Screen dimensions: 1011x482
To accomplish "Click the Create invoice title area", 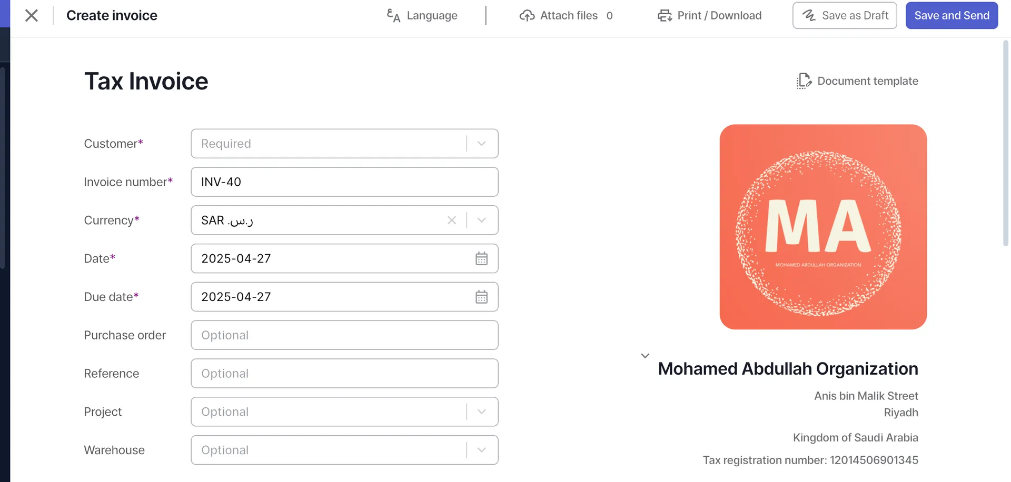I will 112,15.
